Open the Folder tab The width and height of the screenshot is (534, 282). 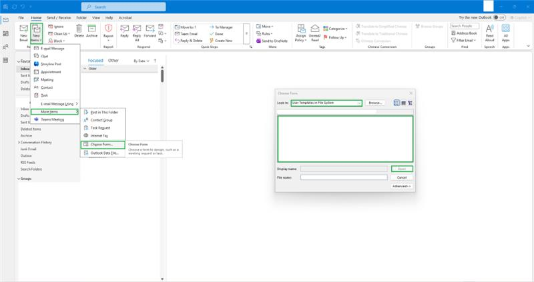click(81, 18)
